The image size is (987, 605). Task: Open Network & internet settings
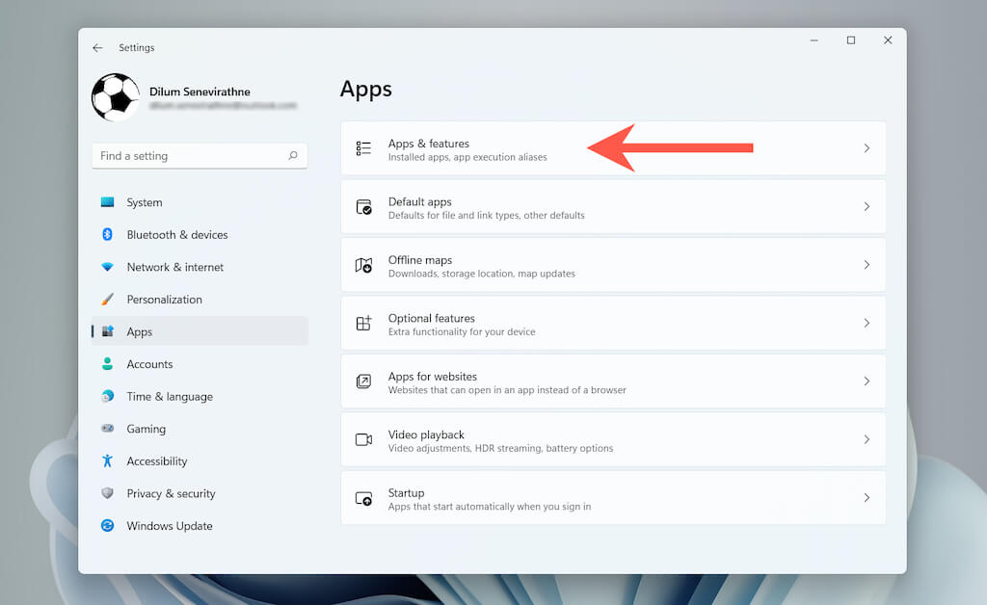pos(200,267)
